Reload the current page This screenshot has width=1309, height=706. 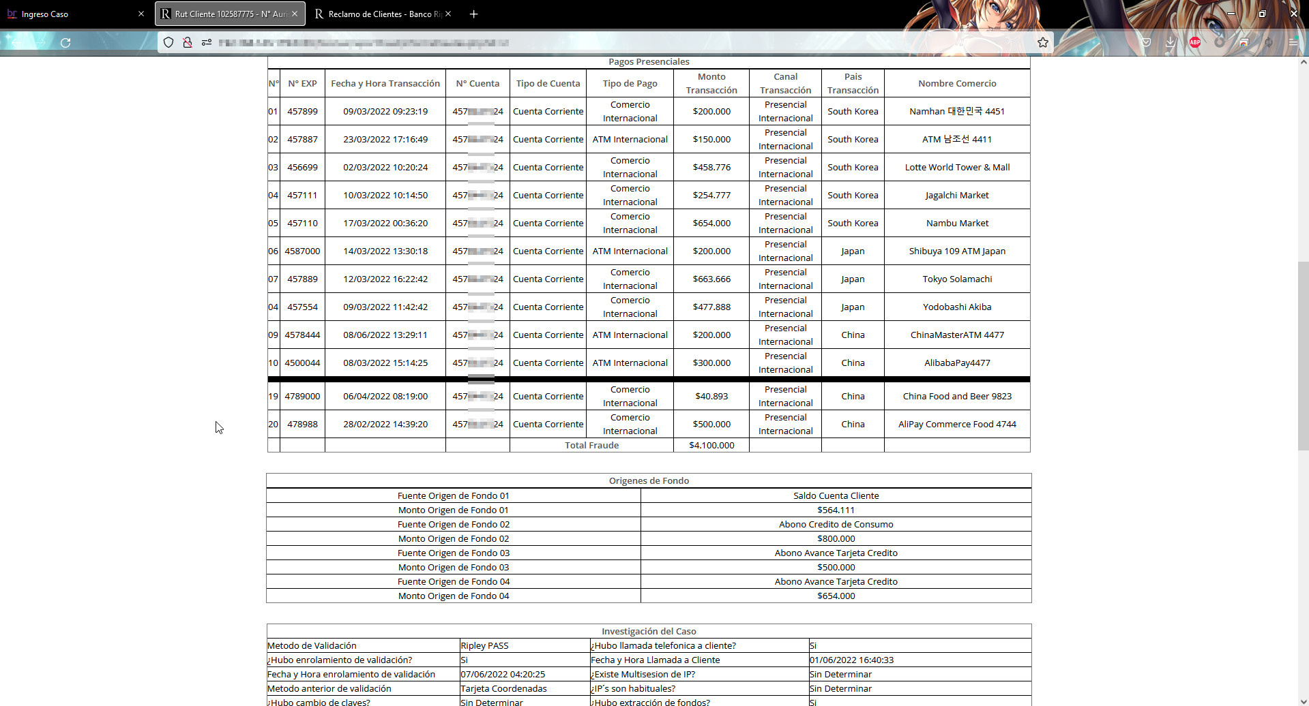65,43
